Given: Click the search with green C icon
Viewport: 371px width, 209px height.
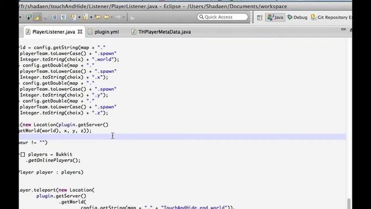Looking at the screenshot, I should (x=29, y=17).
